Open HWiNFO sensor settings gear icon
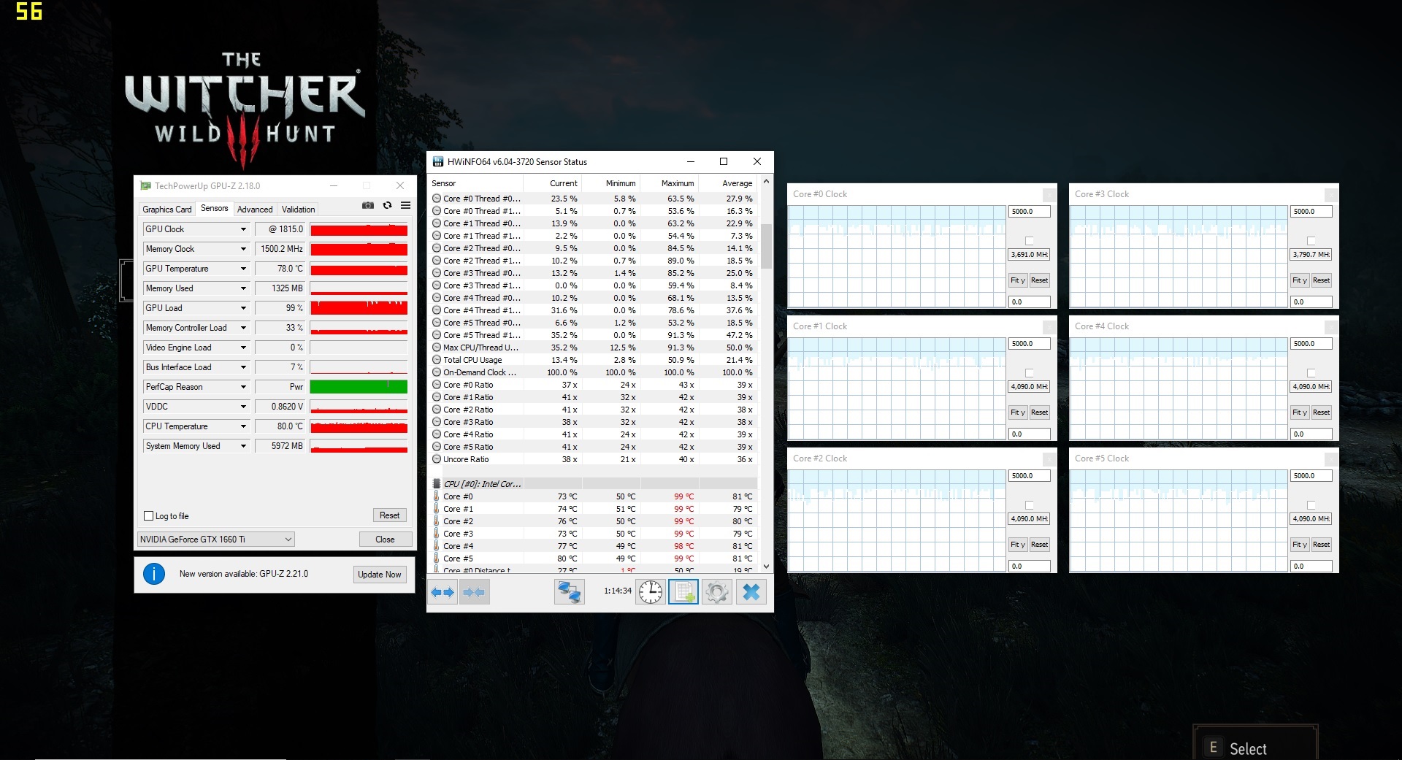Screen dimensions: 1402x760 pos(716,592)
